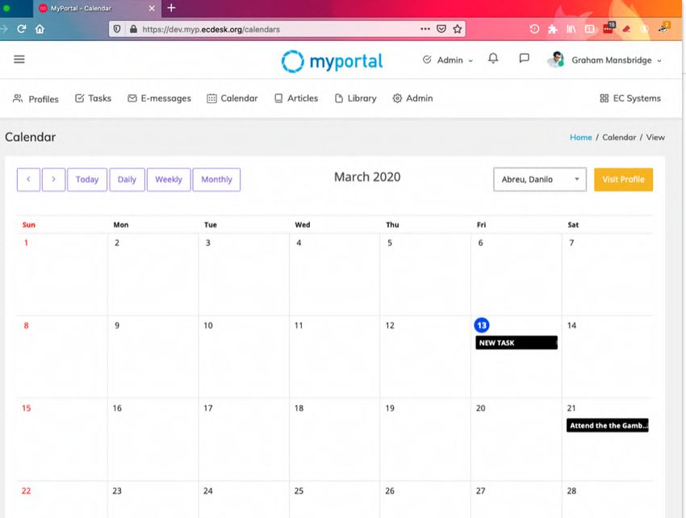Select the MyPortal - Calendar browser tab

click(97, 8)
